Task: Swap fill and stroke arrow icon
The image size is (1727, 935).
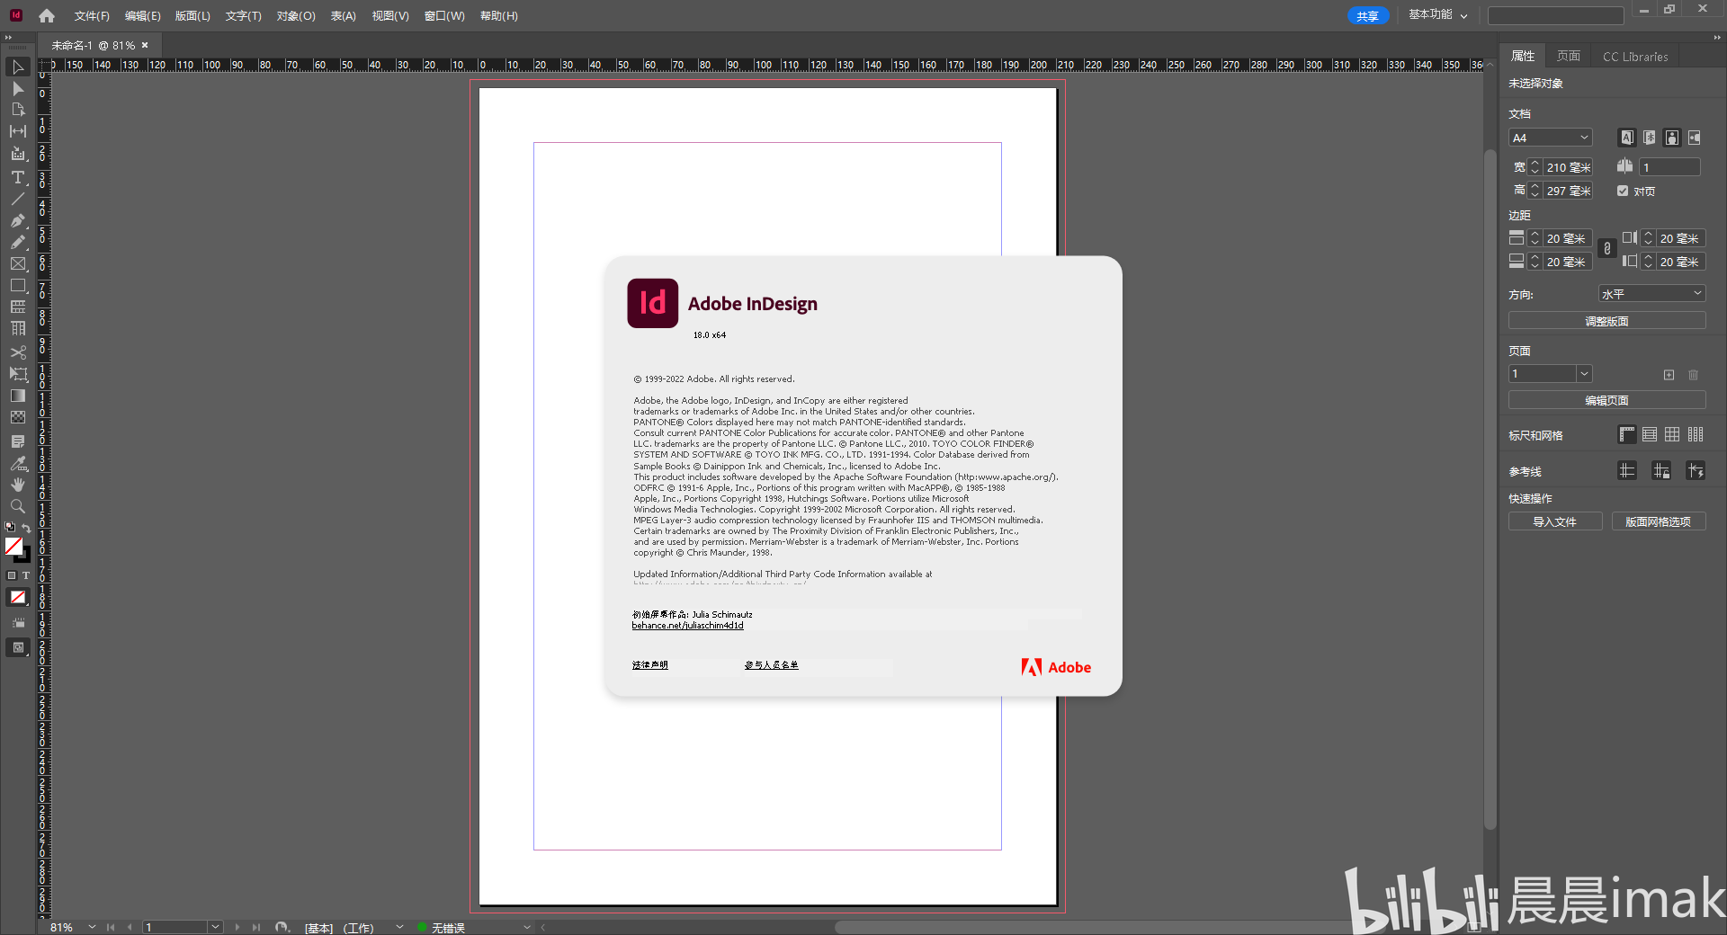Action: (x=26, y=528)
